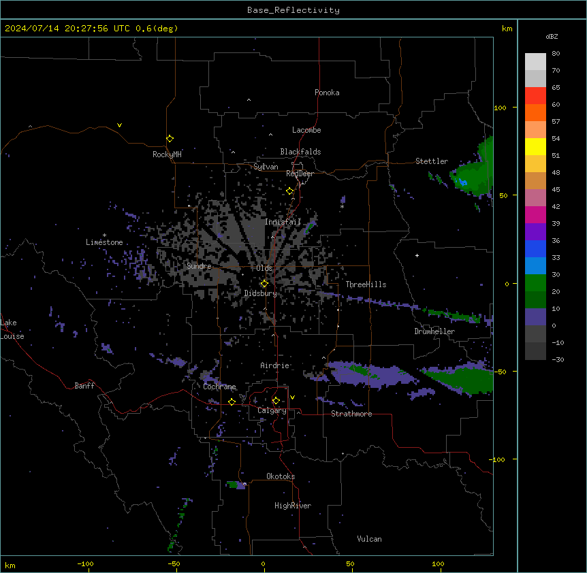Pick the slate purple 0–10 dBZ swatch
The width and height of the screenshot is (587, 573).
(x=535, y=317)
